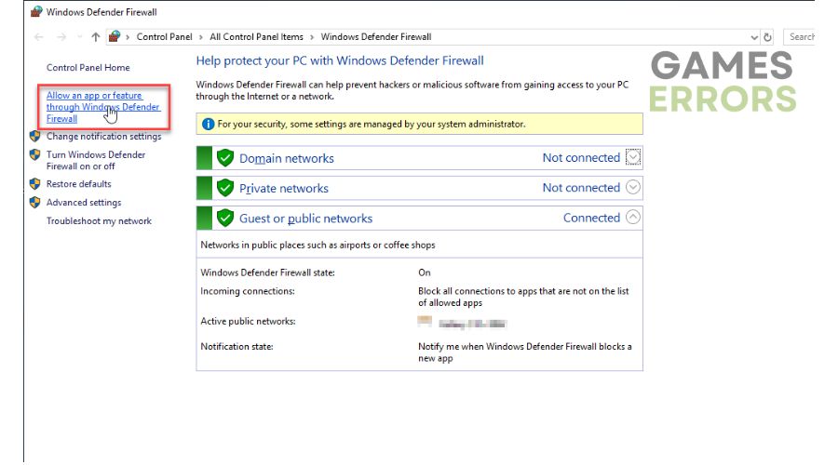Open chevron after Control Panel breadcrumb
The image size is (838, 465).
pyautogui.click(x=201, y=37)
